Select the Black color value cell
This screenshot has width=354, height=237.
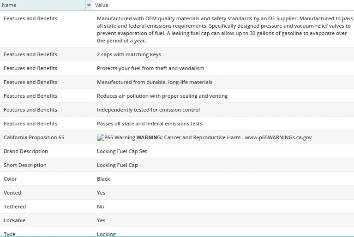[x=103, y=179]
